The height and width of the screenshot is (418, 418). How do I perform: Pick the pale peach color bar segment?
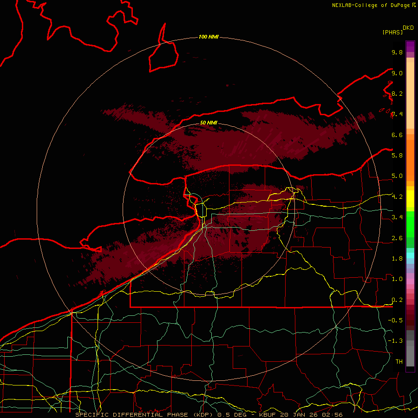(410, 96)
